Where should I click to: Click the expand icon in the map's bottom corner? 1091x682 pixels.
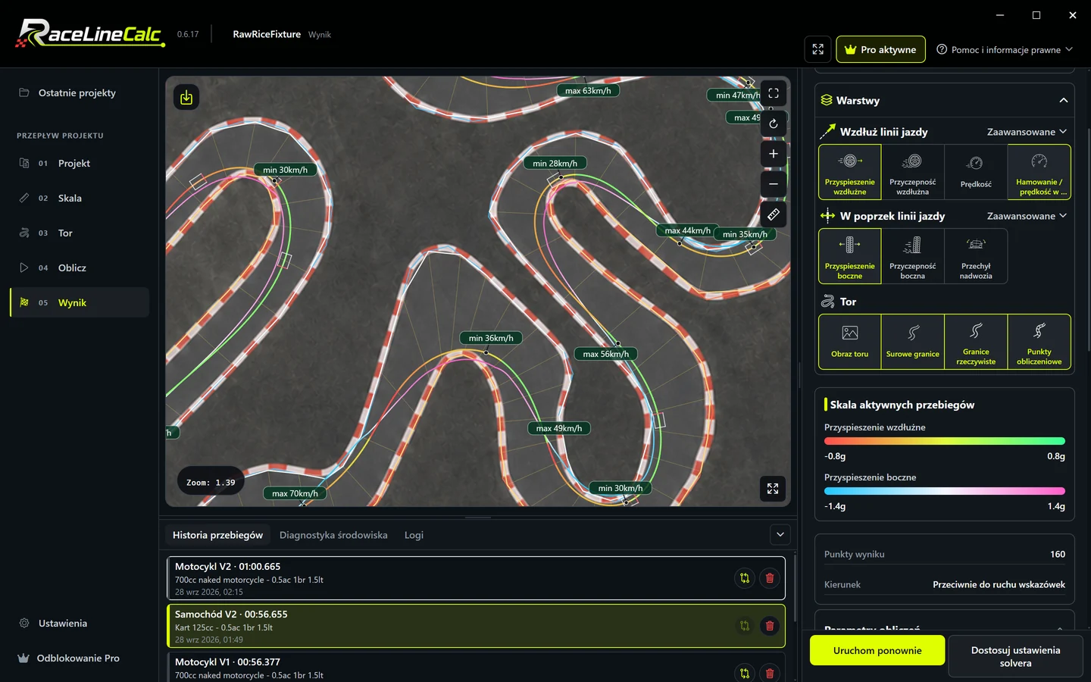click(x=773, y=489)
